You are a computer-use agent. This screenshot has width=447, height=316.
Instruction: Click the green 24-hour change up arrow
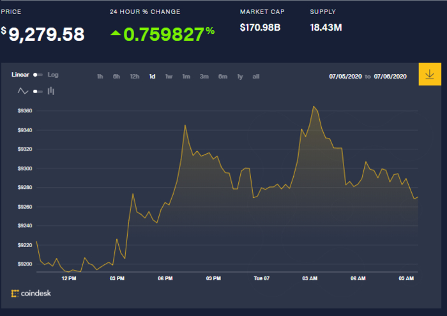(116, 33)
